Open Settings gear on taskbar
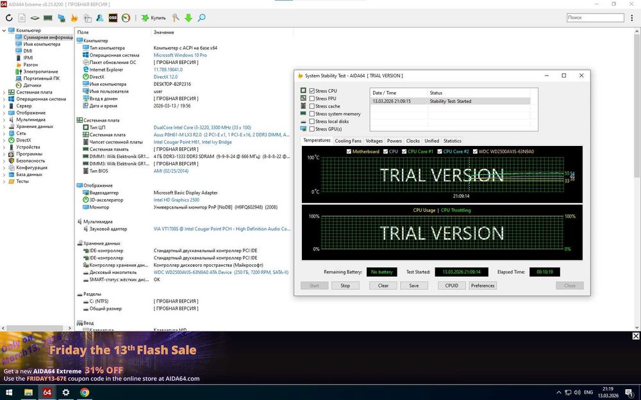The width and height of the screenshot is (641, 400). (66, 392)
